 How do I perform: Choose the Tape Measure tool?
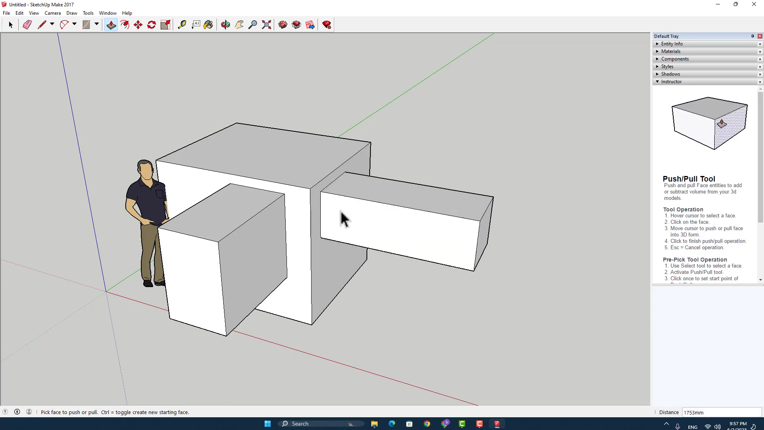click(182, 25)
